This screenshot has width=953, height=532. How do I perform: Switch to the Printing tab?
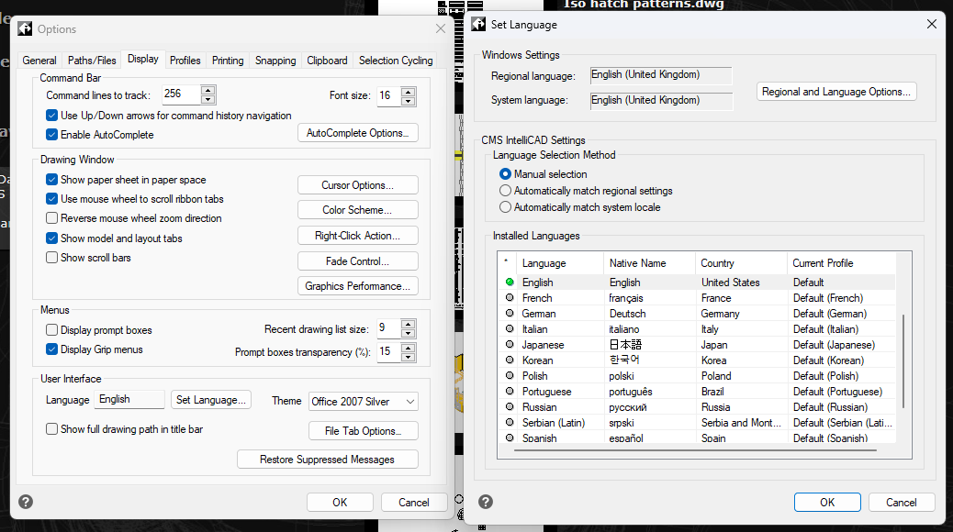[228, 61]
